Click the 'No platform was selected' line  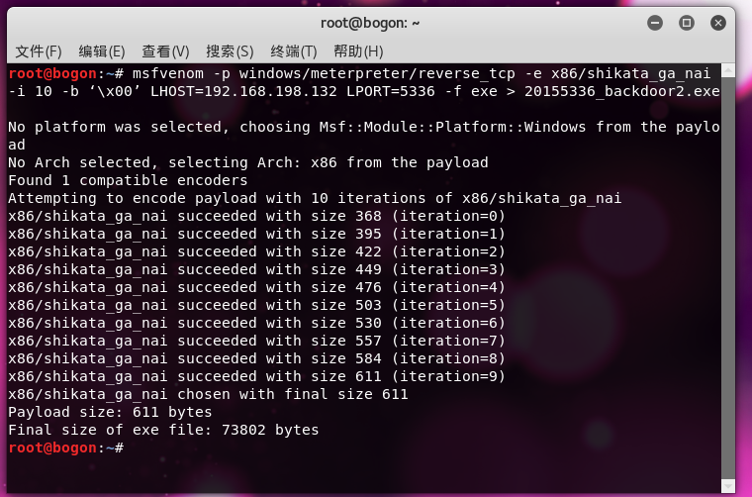click(x=364, y=136)
